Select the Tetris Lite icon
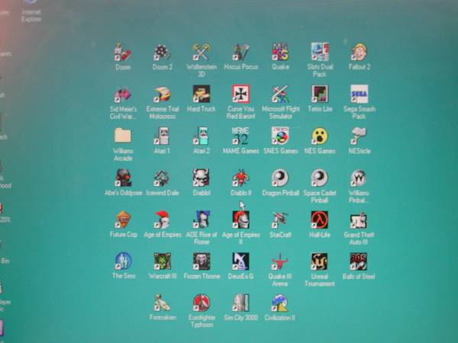458x343 pixels. point(319,95)
